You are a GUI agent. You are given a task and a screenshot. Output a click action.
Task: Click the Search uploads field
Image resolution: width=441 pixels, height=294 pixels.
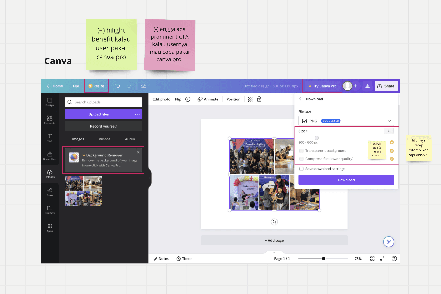pyautogui.click(x=104, y=102)
